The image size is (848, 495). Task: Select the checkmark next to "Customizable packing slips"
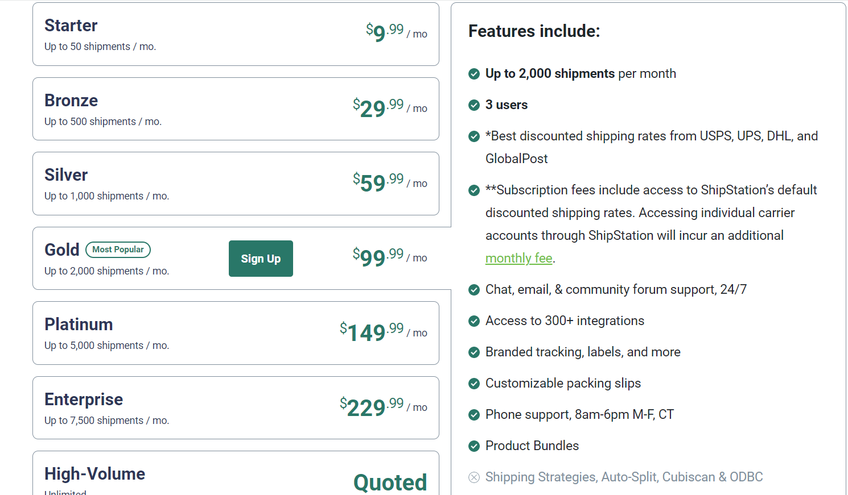click(474, 384)
